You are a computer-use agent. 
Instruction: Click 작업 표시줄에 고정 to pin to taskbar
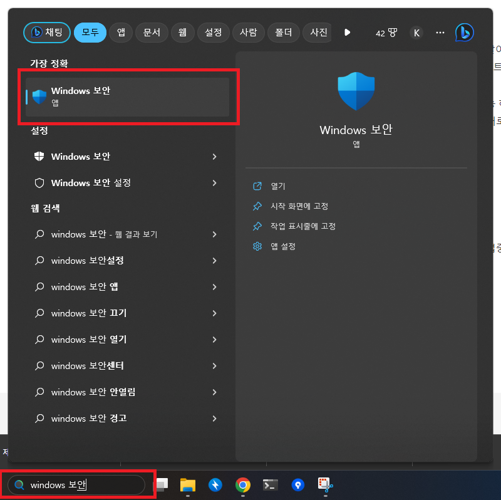303,226
